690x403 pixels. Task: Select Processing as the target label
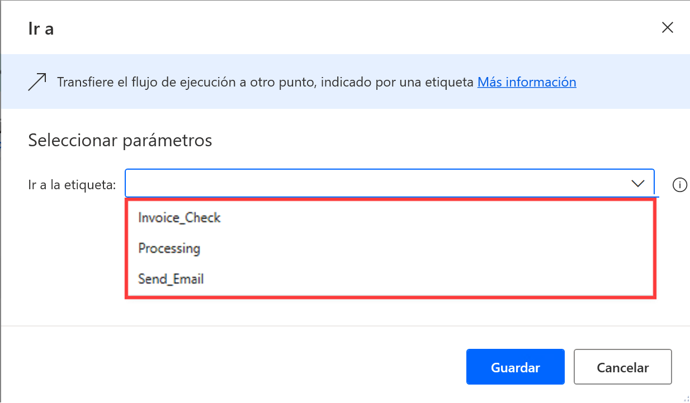169,248
